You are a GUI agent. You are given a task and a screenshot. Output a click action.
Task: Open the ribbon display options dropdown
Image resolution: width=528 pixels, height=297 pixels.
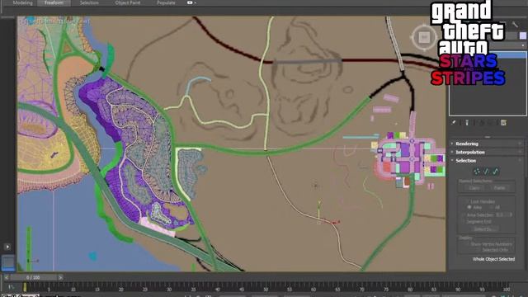(191, 2)
